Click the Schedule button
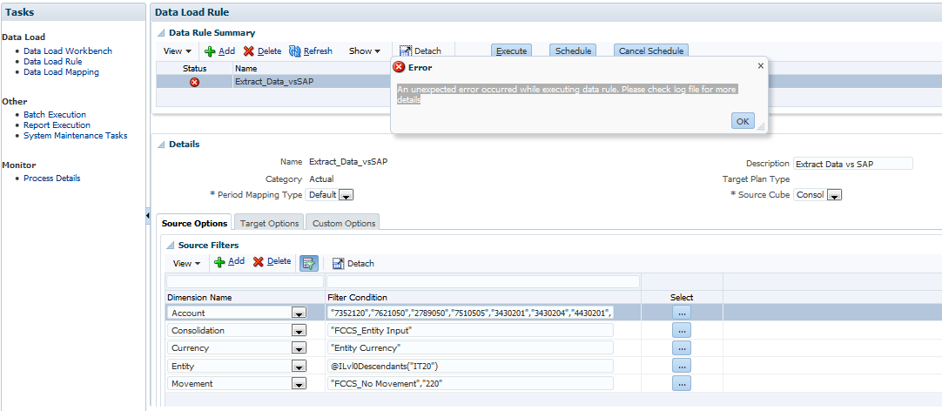This screenshot has width=942, height=411. (x=573, y=51)
